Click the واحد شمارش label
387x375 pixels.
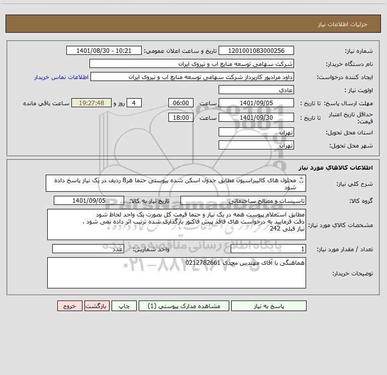151,249
